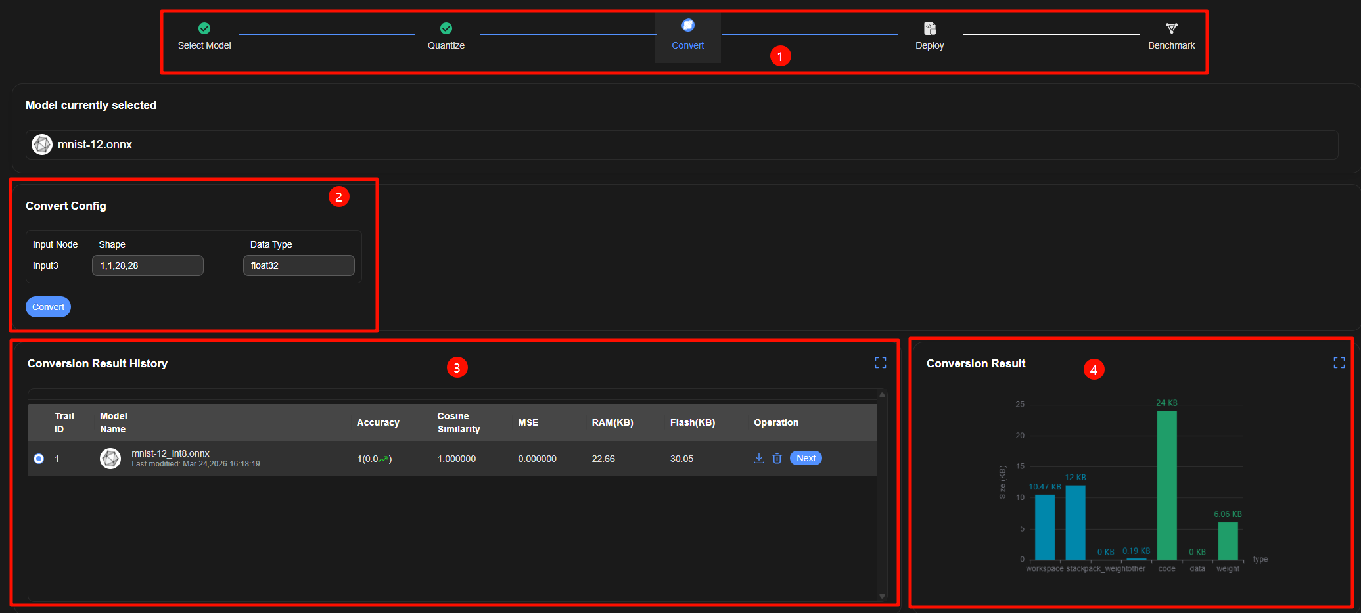Download the mnist-12_int8.onnx converted model
1361x613 pixels.
point(758,459)
